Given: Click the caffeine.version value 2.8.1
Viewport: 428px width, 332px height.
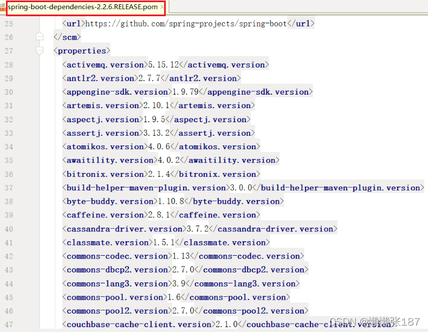Looking at the screenshot, I should (159, 215).
